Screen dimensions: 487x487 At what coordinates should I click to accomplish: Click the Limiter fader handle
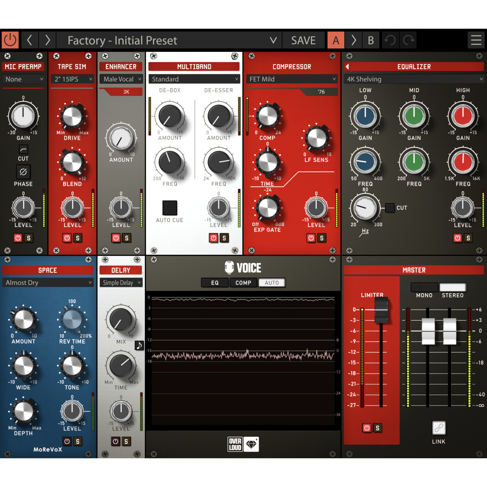(381, 310)
